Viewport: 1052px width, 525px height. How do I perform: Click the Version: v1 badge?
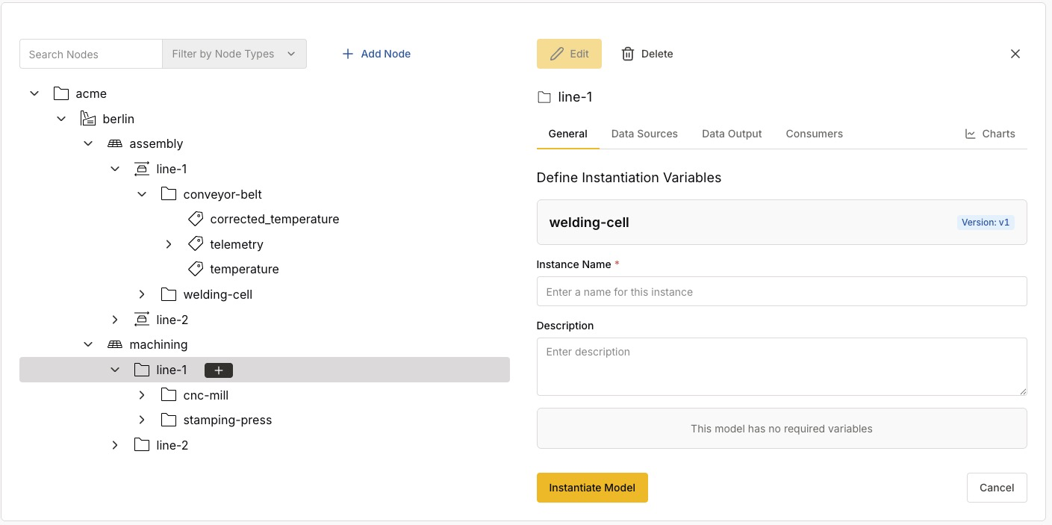coord(986,223)
